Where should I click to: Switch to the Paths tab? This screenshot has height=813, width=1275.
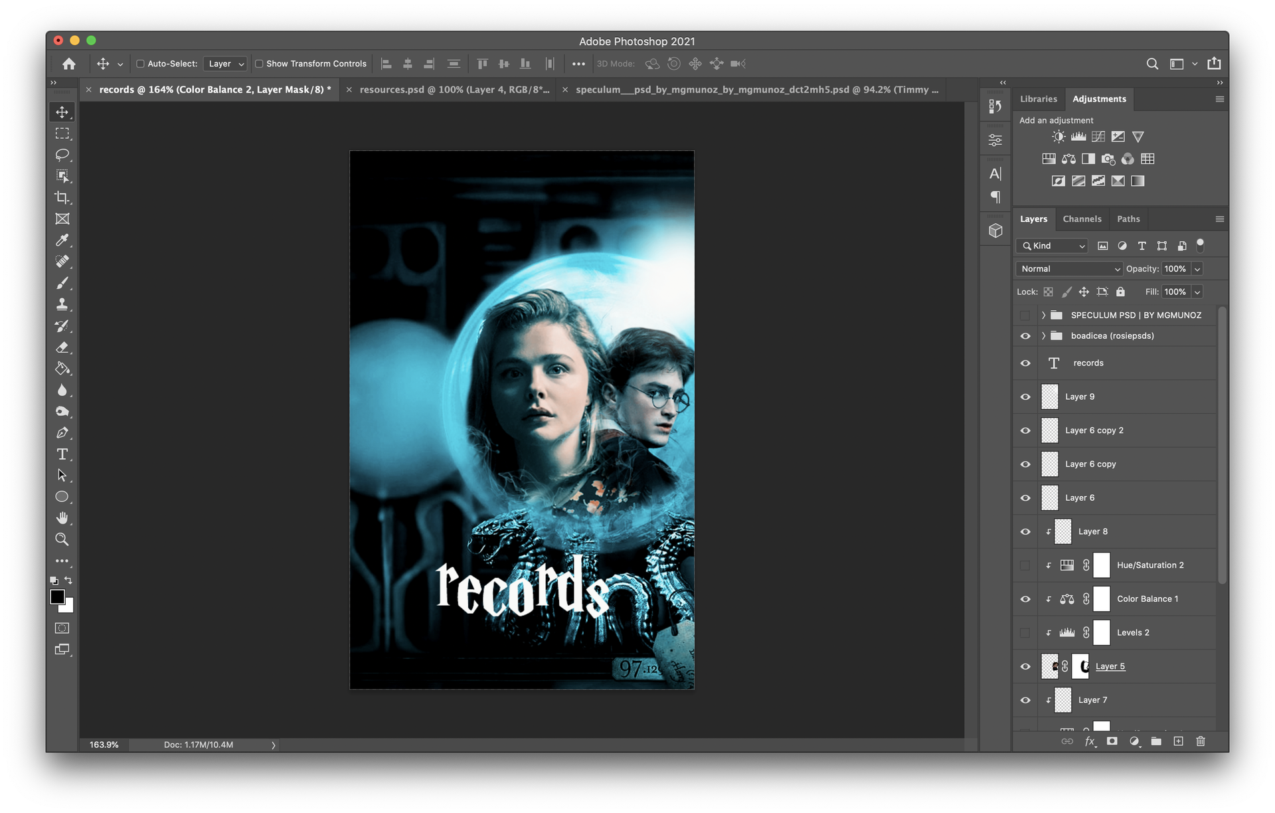(x=1128, y=219)
